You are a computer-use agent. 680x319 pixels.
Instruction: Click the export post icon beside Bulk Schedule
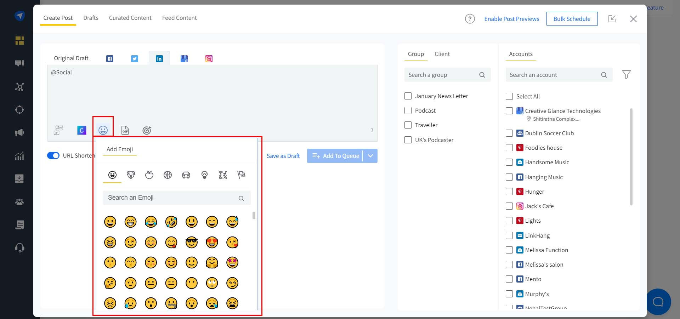[612, 19]
